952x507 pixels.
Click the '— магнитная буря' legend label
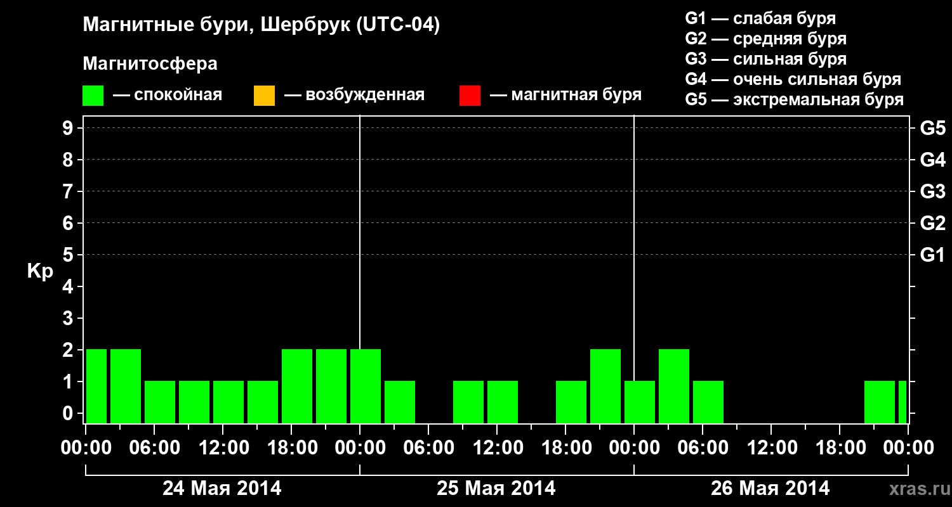[565, 96]
